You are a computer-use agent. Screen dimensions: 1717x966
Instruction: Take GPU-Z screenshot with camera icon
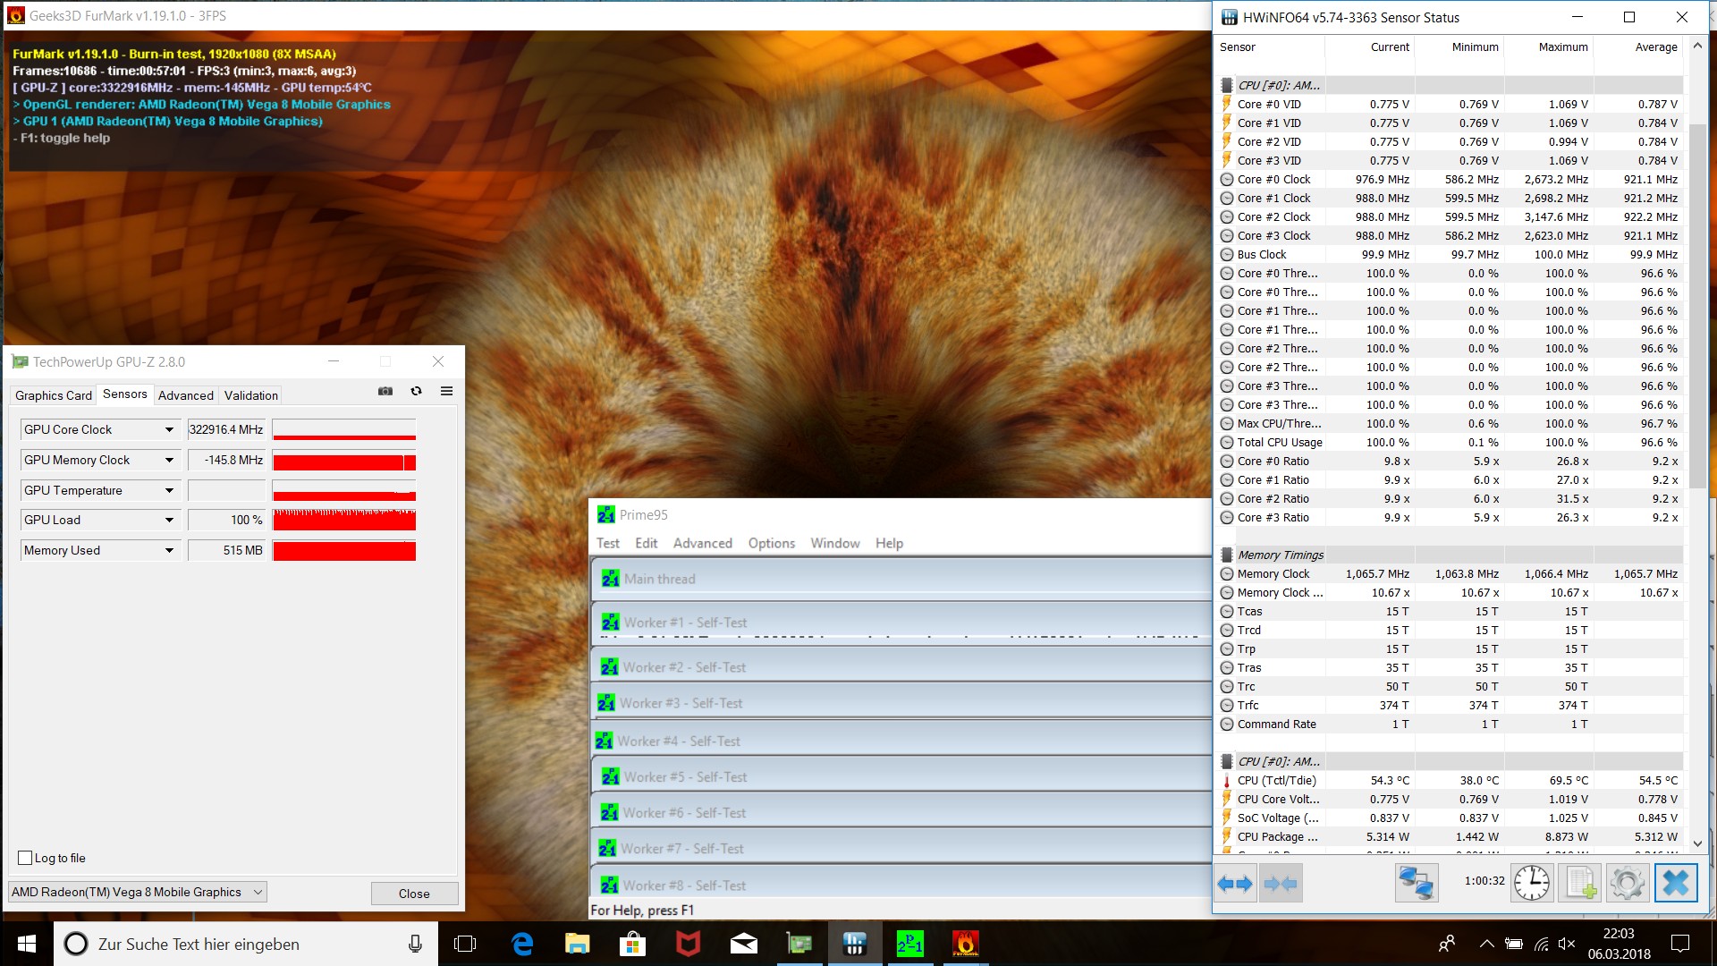point(385,392)
